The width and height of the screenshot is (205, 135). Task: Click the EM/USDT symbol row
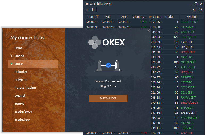coord(187,108)
